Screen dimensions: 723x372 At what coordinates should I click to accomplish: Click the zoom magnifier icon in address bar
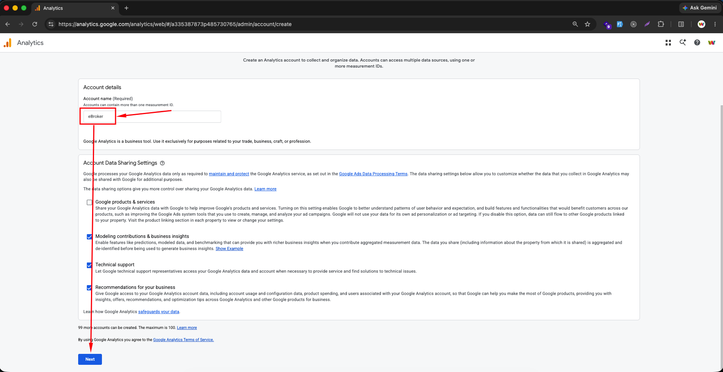click(x=575, y=24)
